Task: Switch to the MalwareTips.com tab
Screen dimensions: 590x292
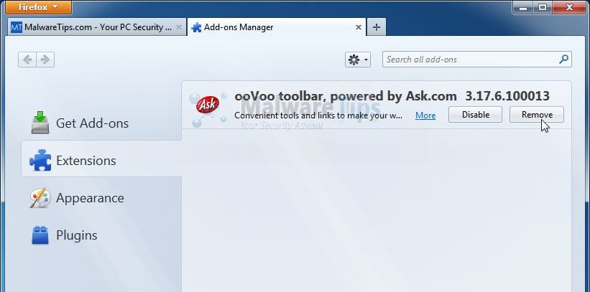Action: 96,27
